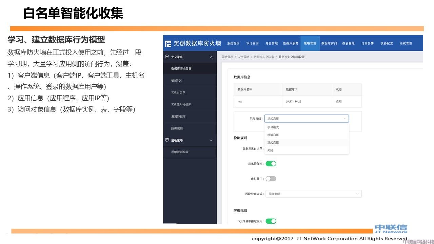The image size is (434, 244).
Task: Click the 数据库安全防御设置 breadcrumb item
Action: click(292, 57)
